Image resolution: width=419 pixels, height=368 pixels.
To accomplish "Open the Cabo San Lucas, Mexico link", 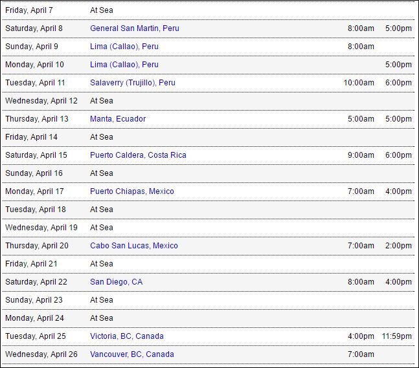I will click(134, 246).
